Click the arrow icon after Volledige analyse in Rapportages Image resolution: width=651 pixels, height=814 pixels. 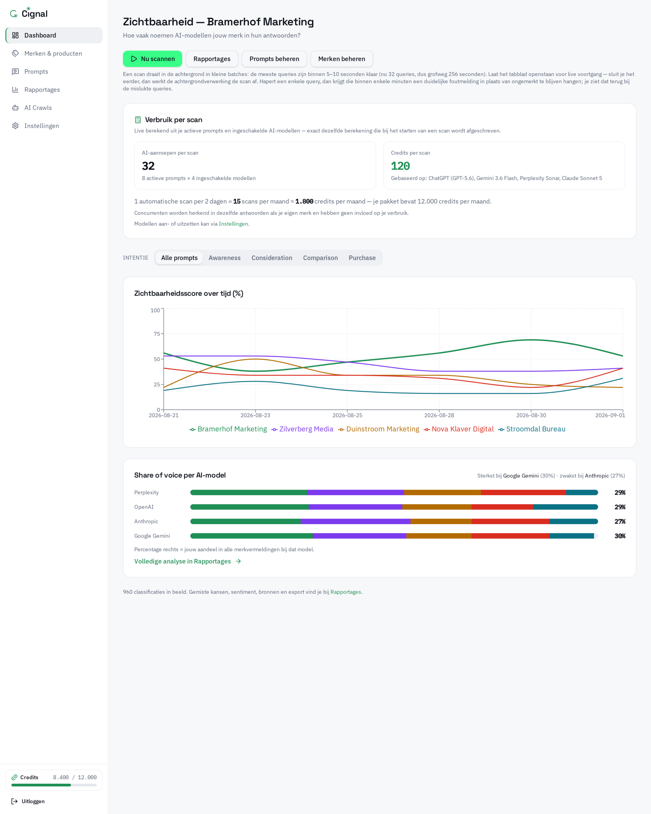click(x=238, y=561)
